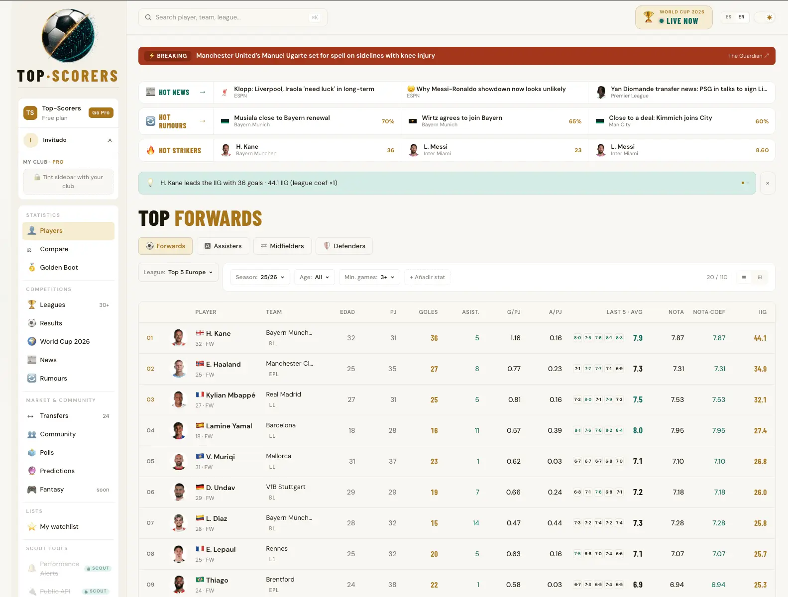Image resolution: width=788 pixels, height=597 pixels.
Task: Click H. Kane's player avatar in table
Action: [179, 338]
